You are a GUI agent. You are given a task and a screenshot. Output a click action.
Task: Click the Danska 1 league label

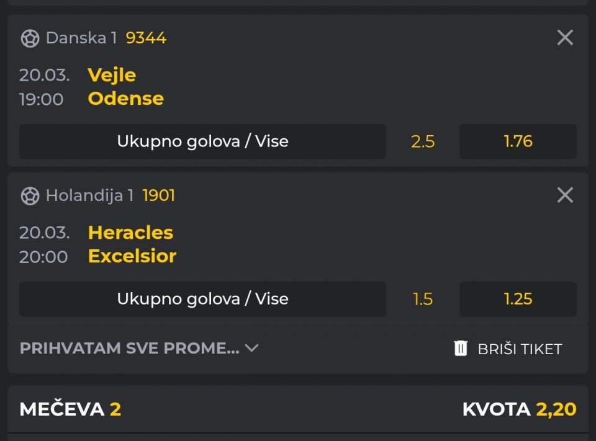[81, 38]
